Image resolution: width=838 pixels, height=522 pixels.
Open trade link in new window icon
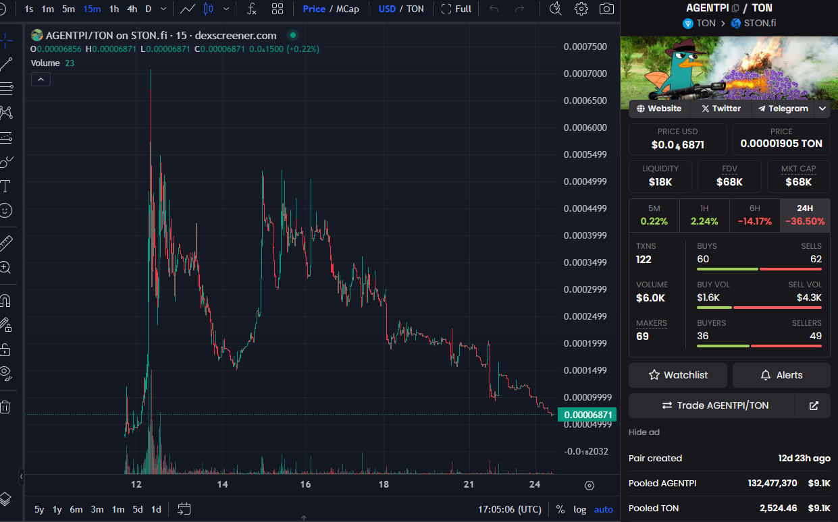(814, 405)
